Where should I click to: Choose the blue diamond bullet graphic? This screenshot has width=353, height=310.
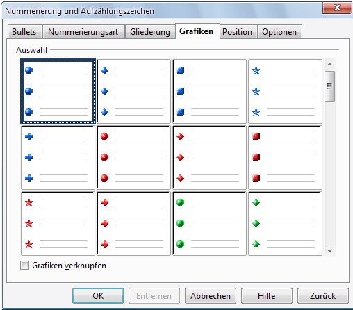point(133,91)
